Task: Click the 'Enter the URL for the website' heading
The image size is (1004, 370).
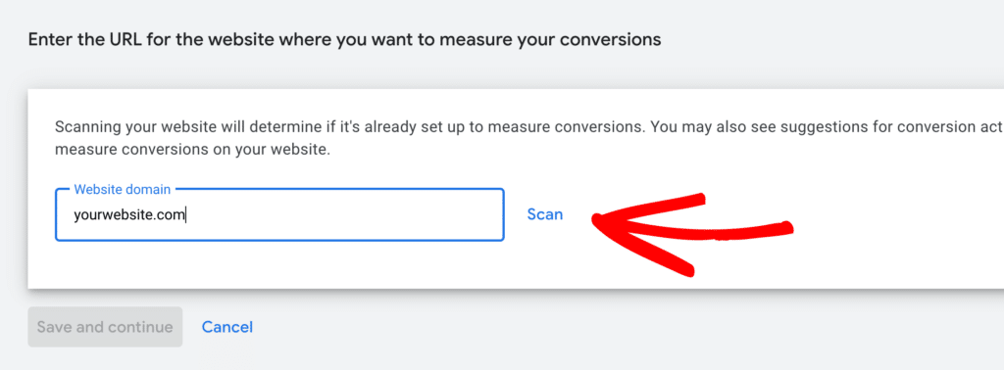Action: 344,39
